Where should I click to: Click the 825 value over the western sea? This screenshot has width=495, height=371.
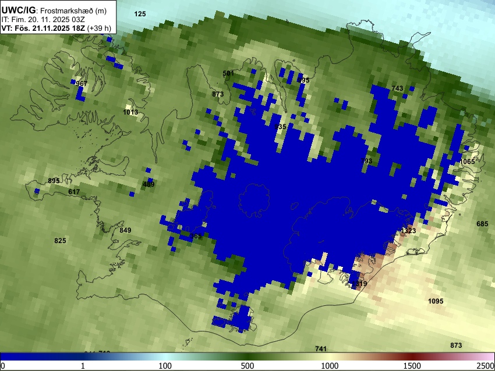[61, 241]
